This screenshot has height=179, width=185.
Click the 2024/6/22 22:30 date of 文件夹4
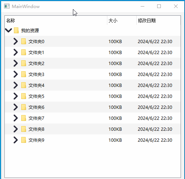[x=155, y=85]
